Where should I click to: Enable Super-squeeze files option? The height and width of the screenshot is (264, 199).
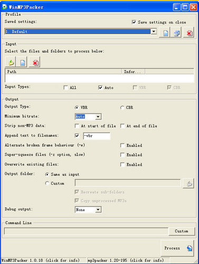point(122,155)
